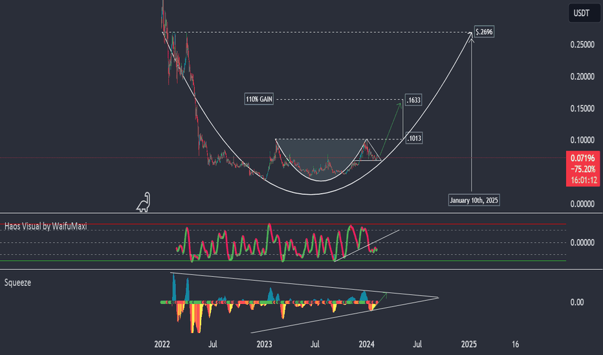Click the 16 label on time axis
This screenshot has height=355, width=603.
click(515, 344)
